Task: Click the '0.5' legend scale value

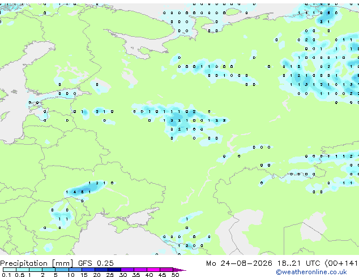Action: coord(19,275)
